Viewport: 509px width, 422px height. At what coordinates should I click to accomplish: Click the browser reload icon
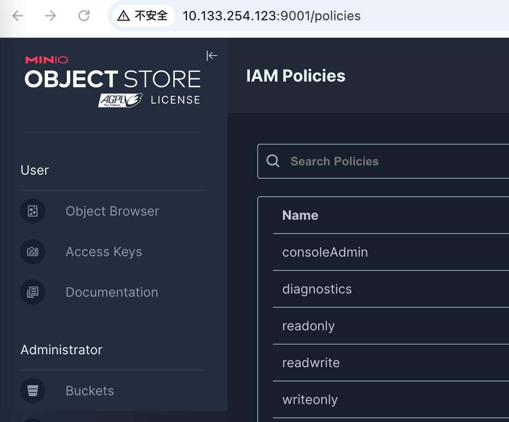pos(84,16)
